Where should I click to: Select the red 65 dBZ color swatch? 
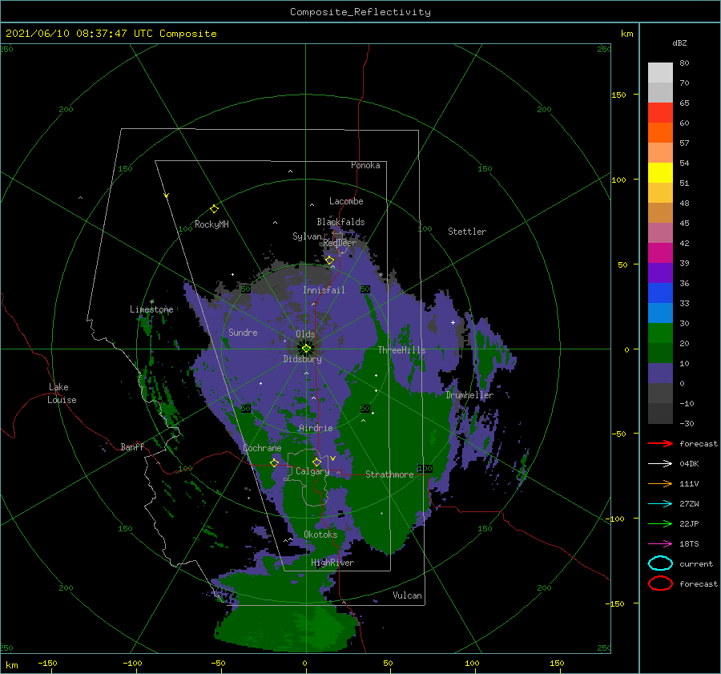pos(660,112)
